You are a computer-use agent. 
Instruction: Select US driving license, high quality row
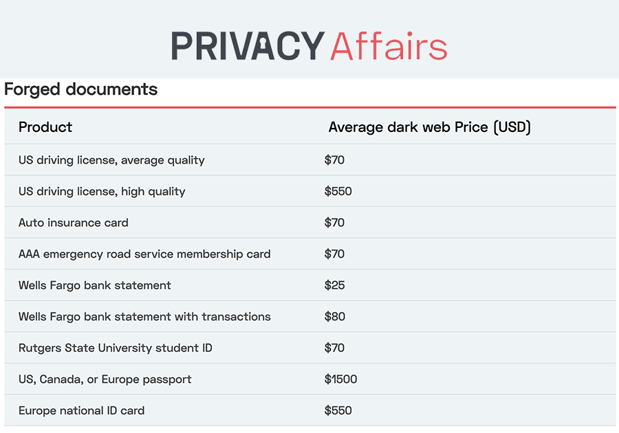(x=102, y=192)
